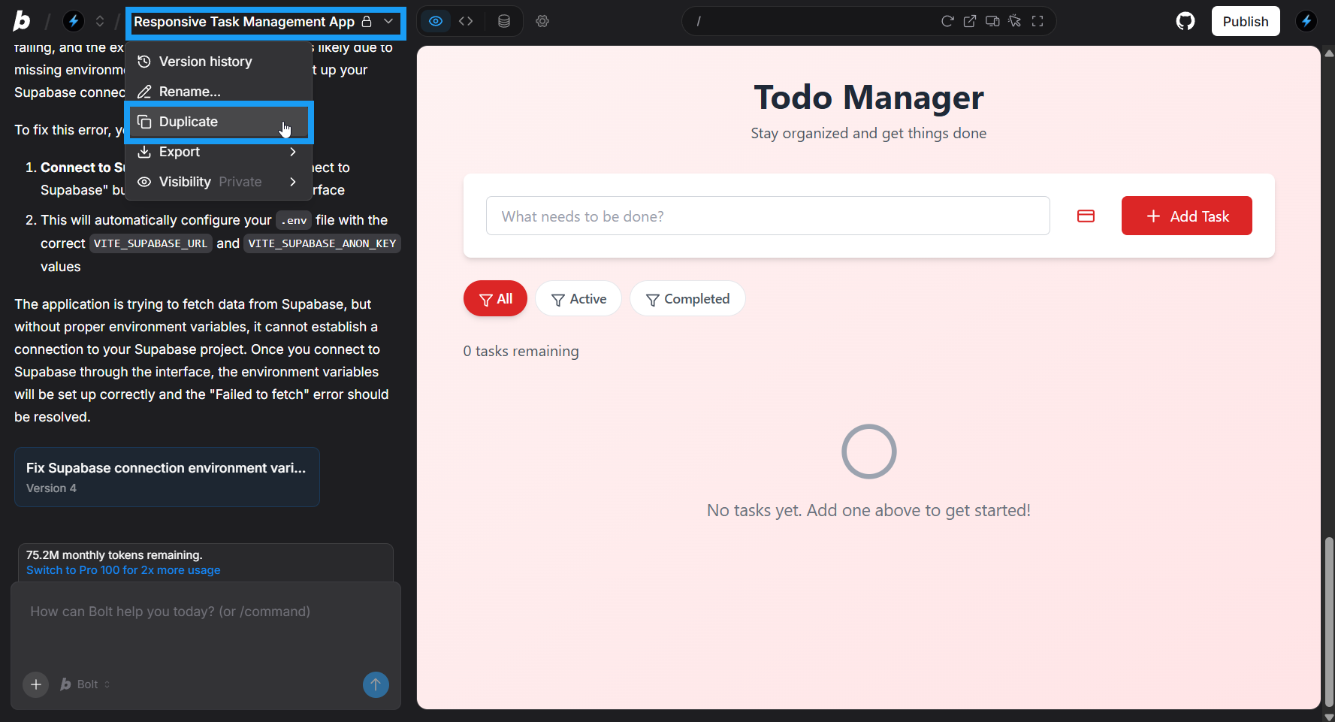Image resolution: width=1335 pixels, height=722 pixels.
Task: Click the workspace lightning avatar beside the logo
Action: (x=74, y=21)
